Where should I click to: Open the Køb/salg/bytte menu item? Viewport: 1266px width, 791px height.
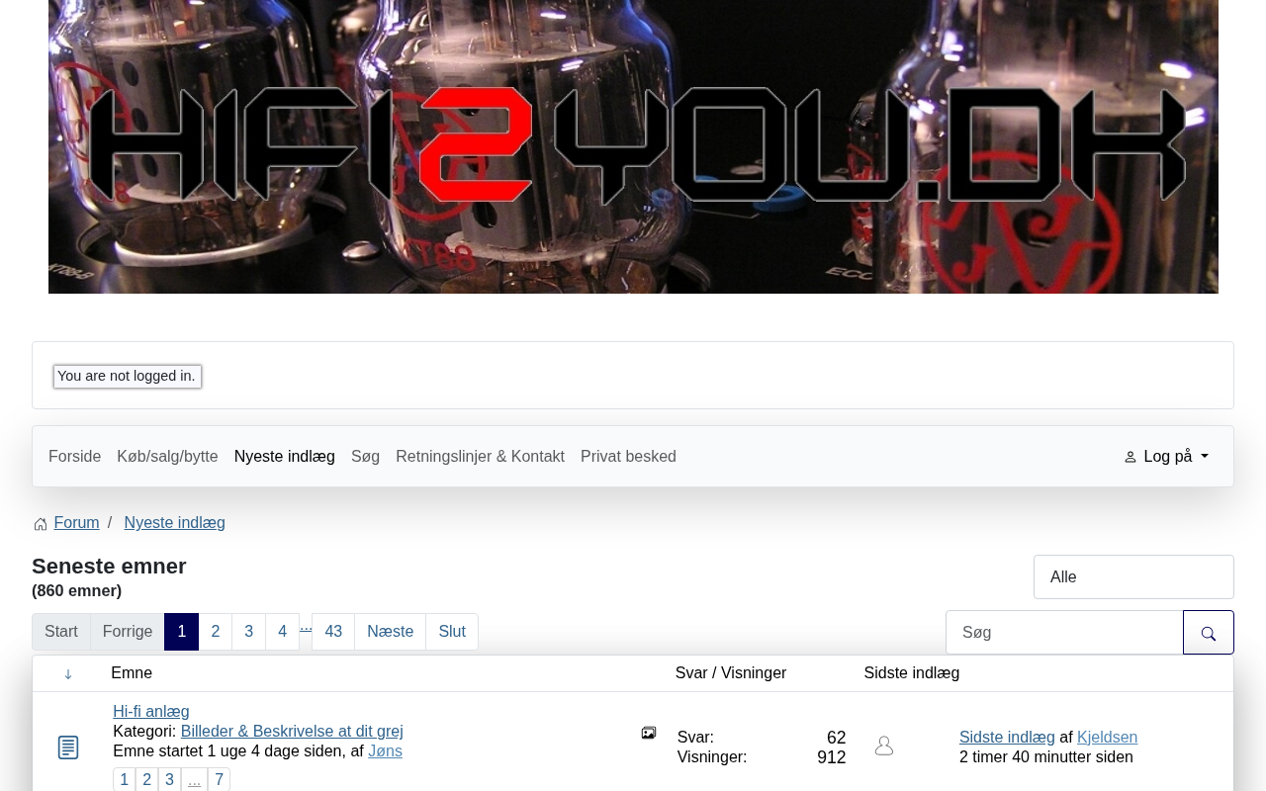pyautogui.click(x=167, y=457)
